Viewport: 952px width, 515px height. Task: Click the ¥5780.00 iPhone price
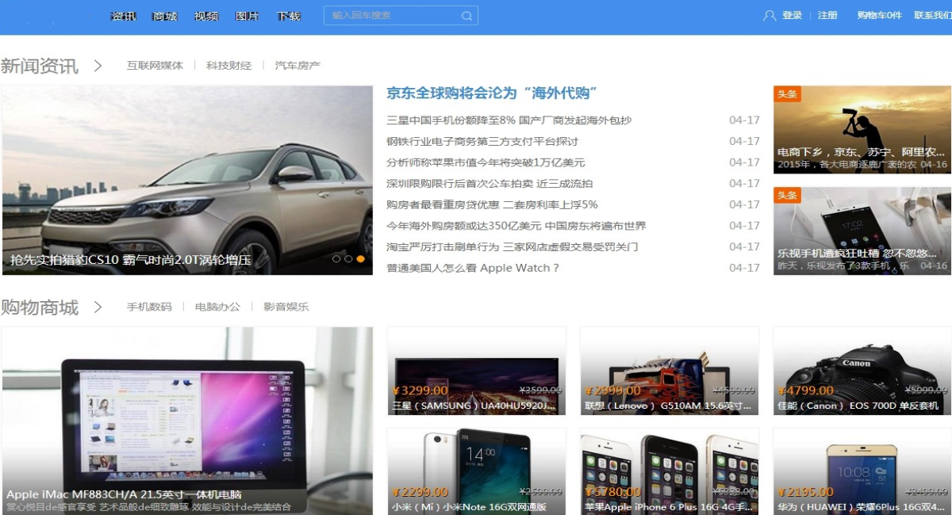pos(612,492)
